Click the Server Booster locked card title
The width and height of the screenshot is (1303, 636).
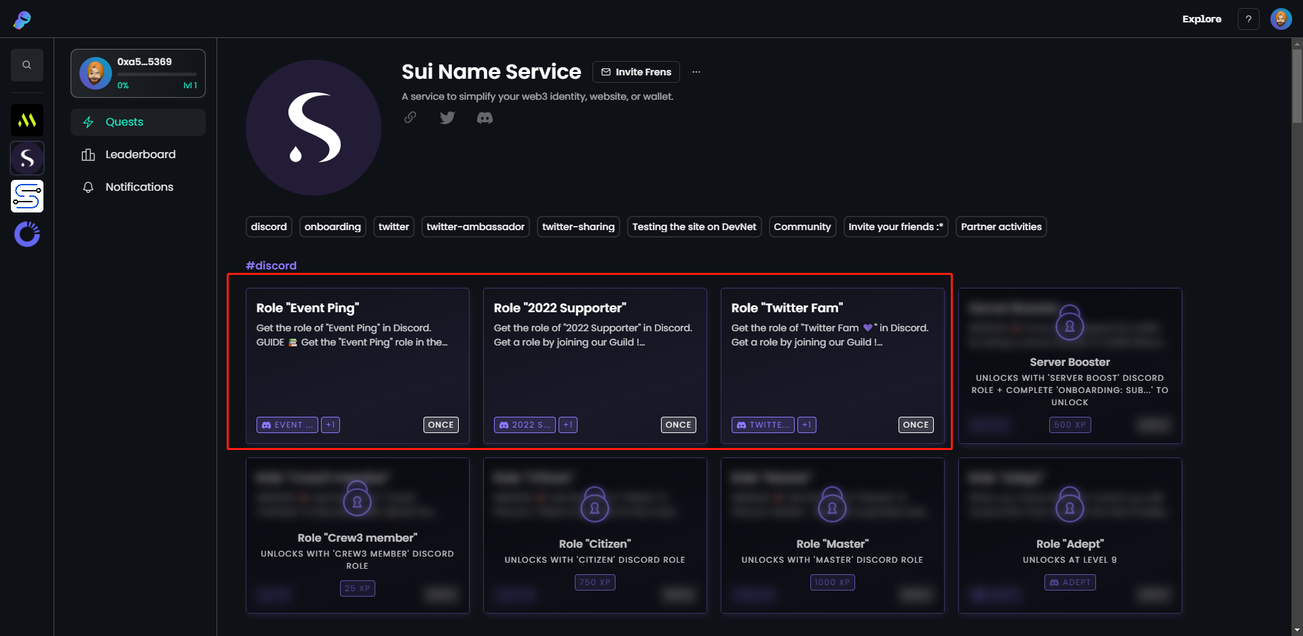click(x=1070, y=362)
